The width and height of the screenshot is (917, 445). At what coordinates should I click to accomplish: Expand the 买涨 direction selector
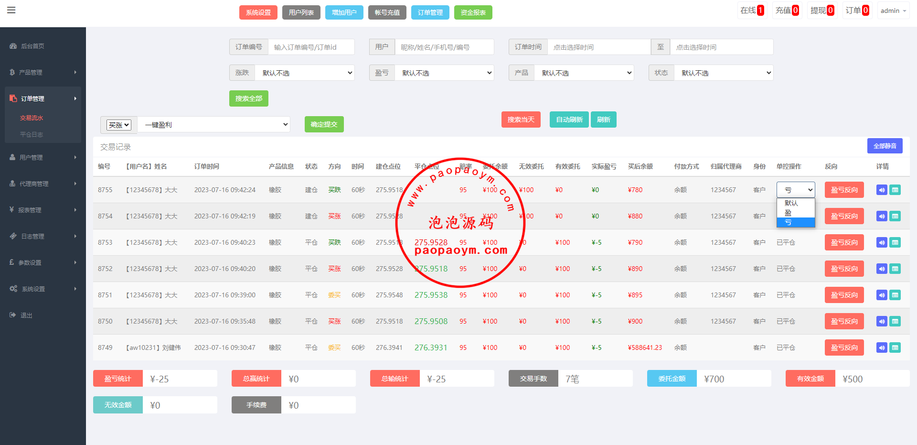click(119, 125)
